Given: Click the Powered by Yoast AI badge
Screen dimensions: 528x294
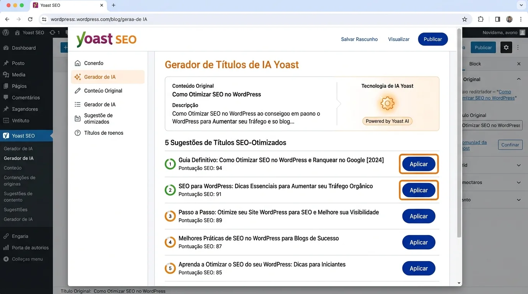Looking at the screenshot, I should pyautogui.click(x=387, y=121).
